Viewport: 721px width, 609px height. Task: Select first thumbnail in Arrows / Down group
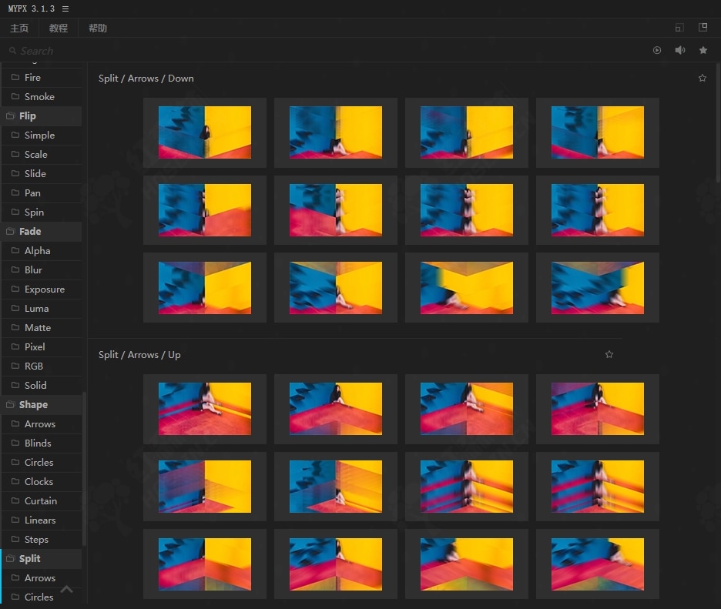205,132
